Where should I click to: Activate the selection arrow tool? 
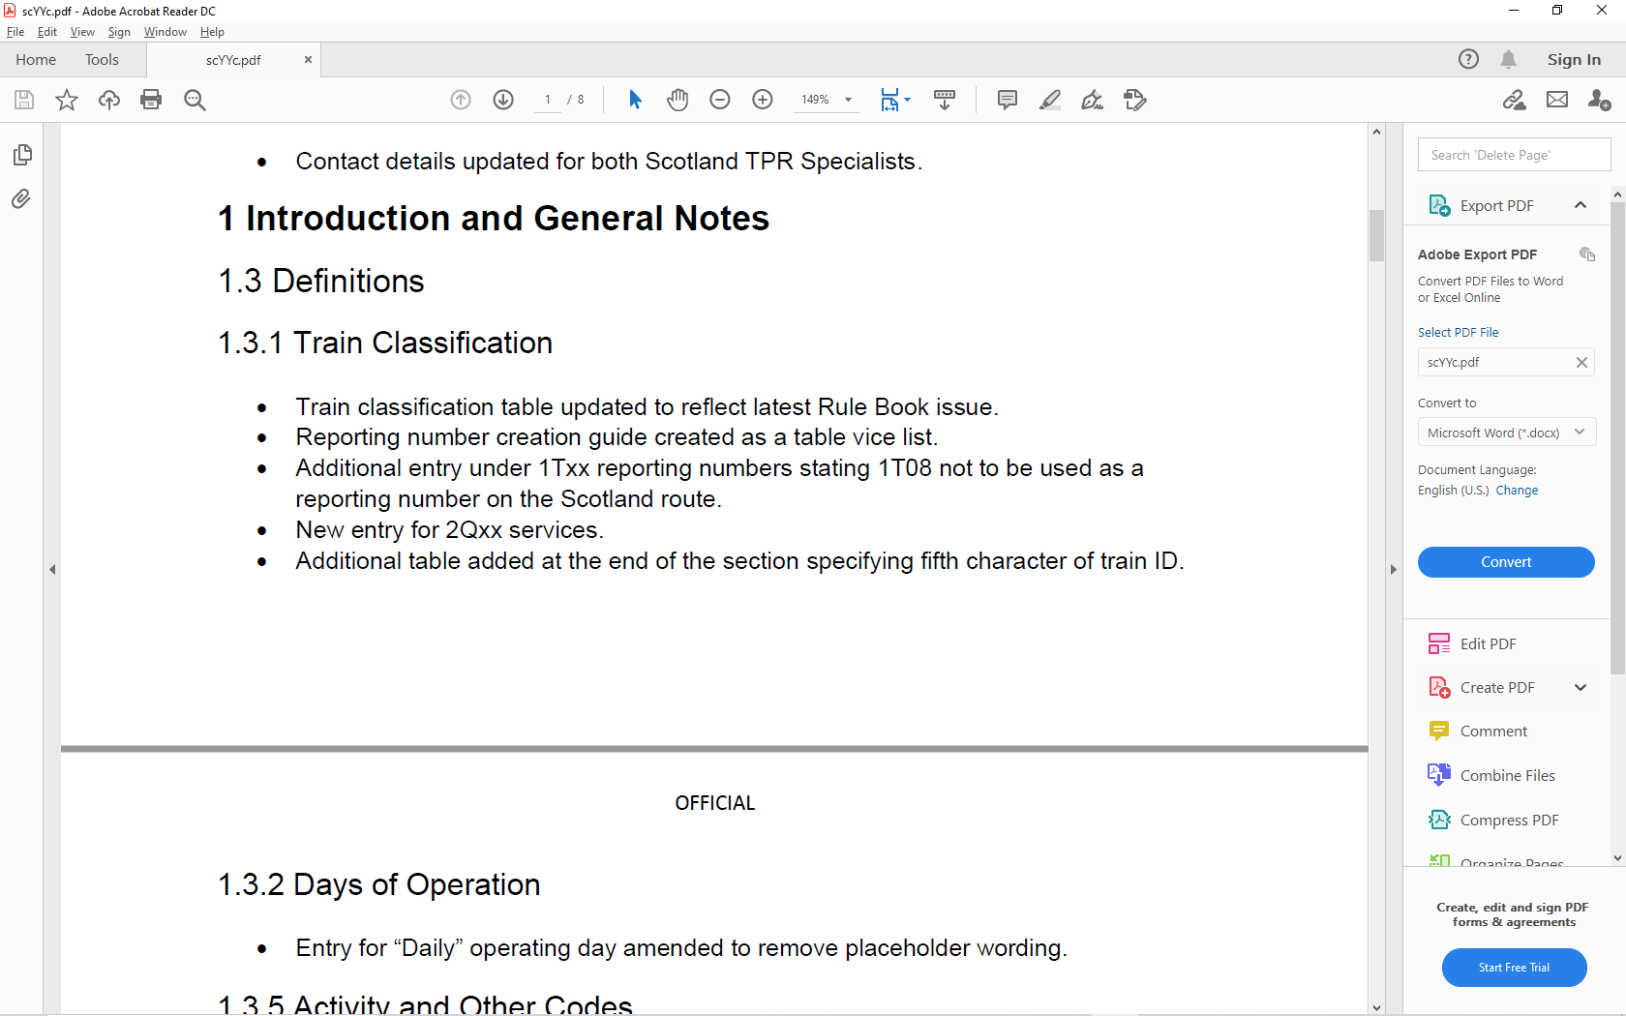(635, 100)
